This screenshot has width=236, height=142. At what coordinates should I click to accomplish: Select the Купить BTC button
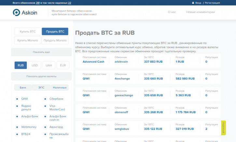tap(28, 31)
